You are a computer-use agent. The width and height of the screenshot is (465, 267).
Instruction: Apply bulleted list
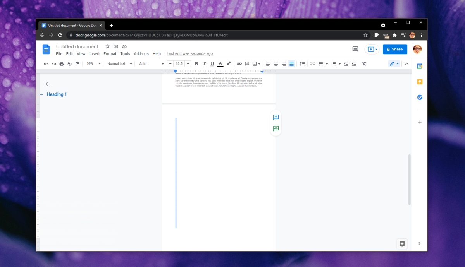(320, 64)
